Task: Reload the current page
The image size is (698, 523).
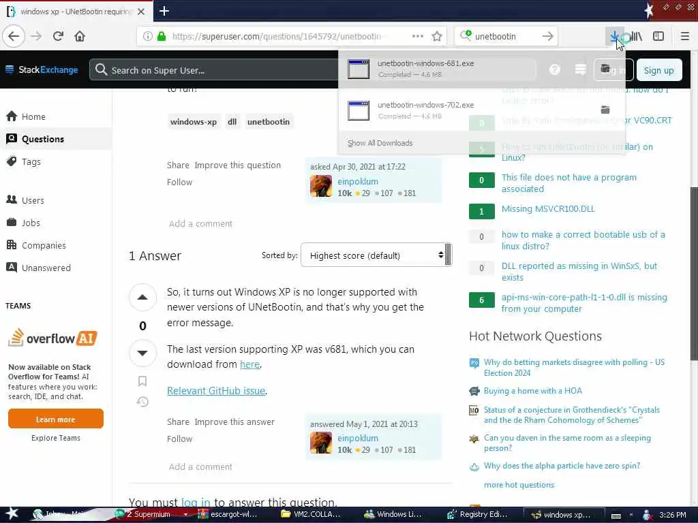Action: point(58,36)
